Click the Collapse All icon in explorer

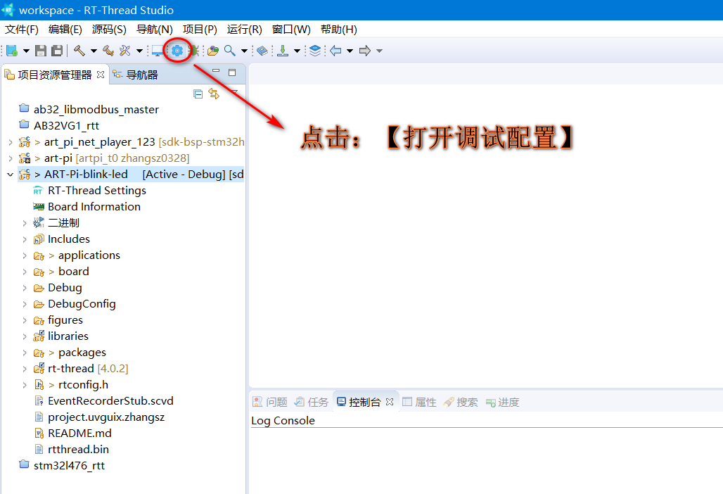[x=198, y=94]
